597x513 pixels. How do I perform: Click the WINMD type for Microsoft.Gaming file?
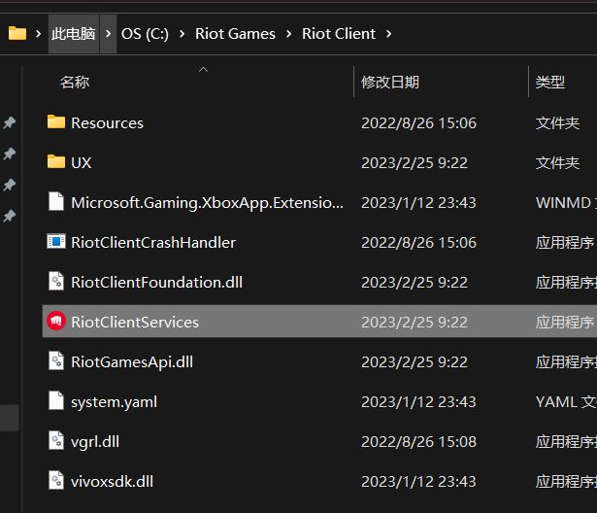pos(566,203)
